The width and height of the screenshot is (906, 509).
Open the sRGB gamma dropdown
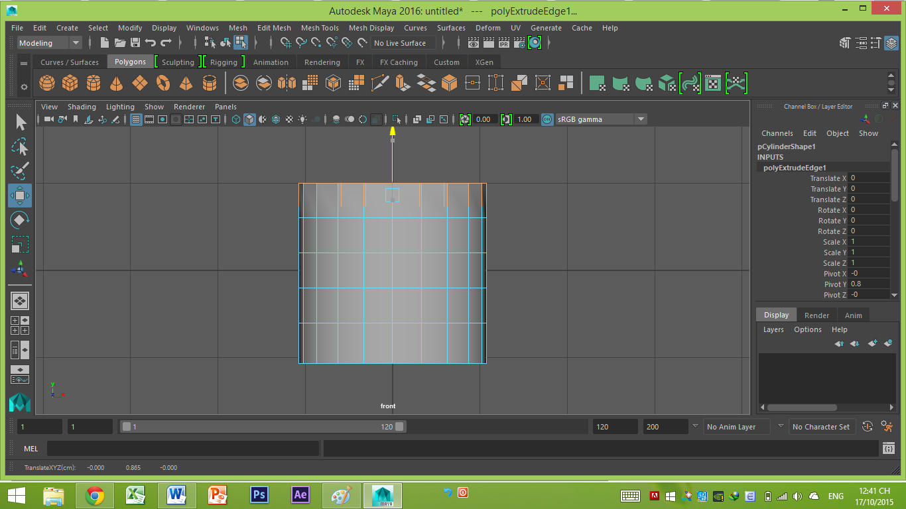coord(597,119)
